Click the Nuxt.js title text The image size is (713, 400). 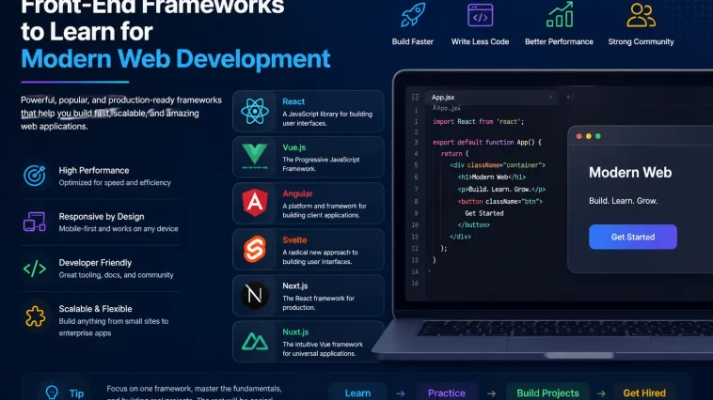295,332
